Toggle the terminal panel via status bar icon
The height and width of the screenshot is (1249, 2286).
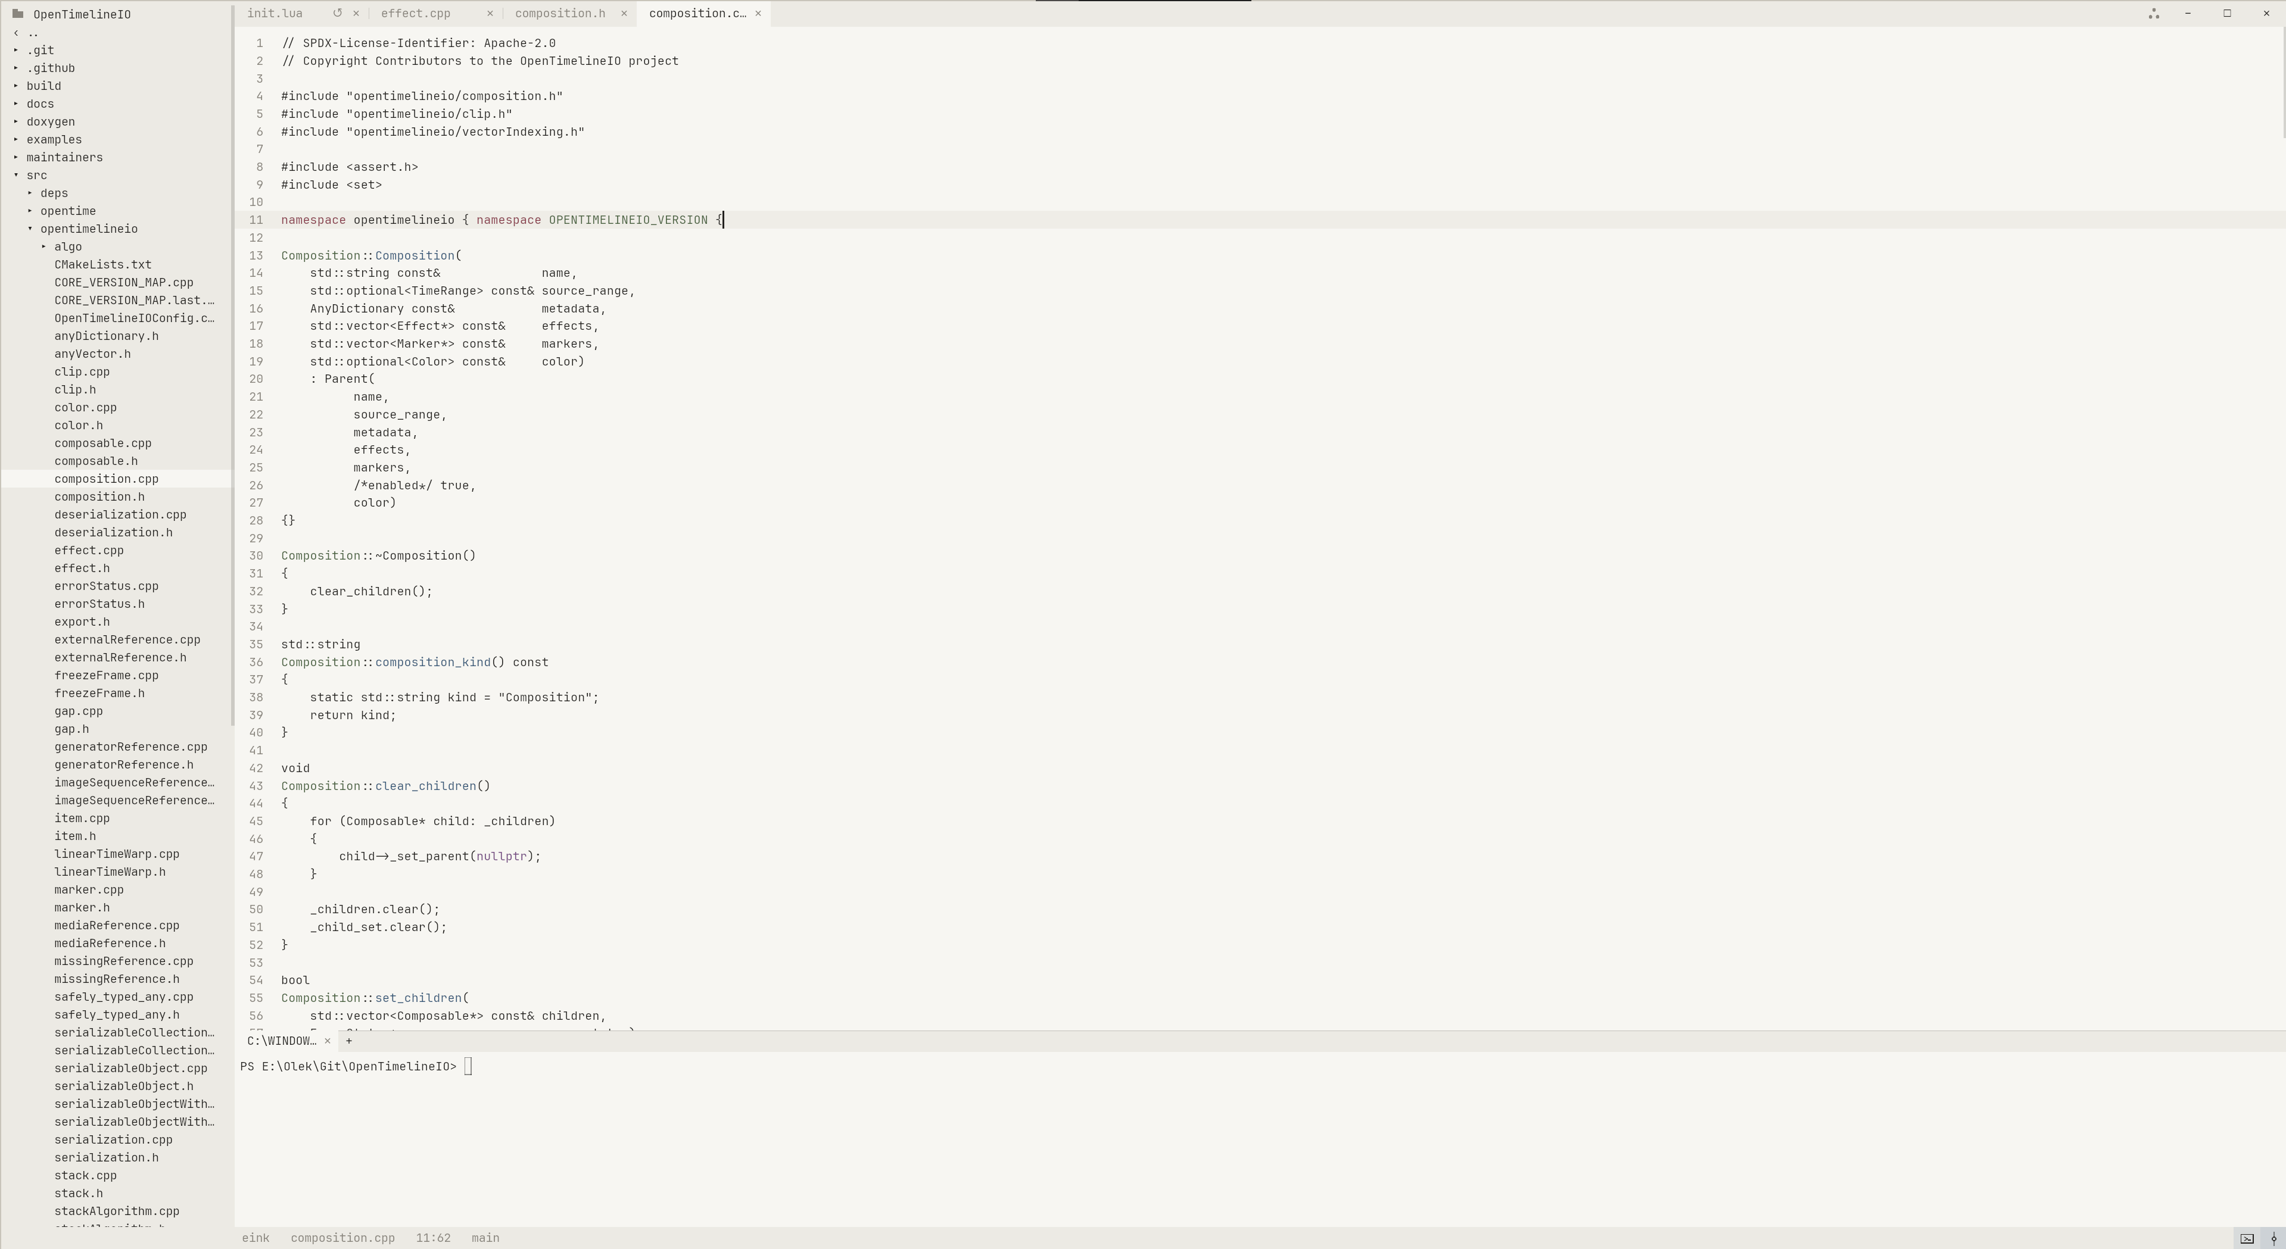click(2247, 1238)
